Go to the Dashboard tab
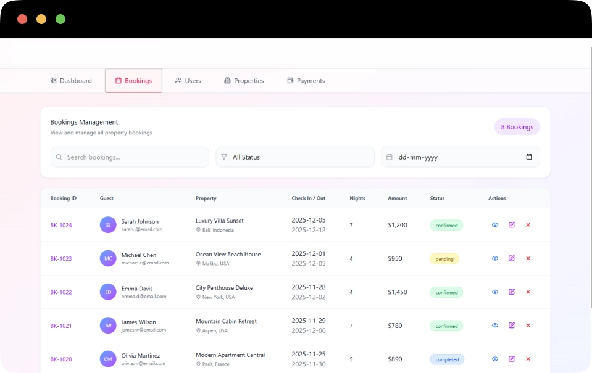Viewport: 592px width, 373px height. [x=71, y=80]
